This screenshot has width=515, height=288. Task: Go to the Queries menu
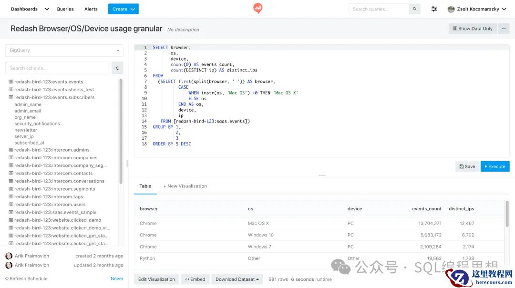(x=65, y=9)
